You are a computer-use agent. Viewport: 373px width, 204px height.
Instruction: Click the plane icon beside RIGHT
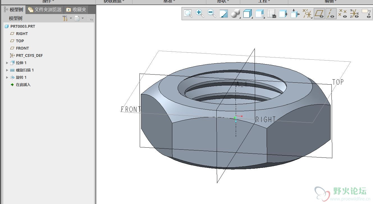[x=12, y=34]
